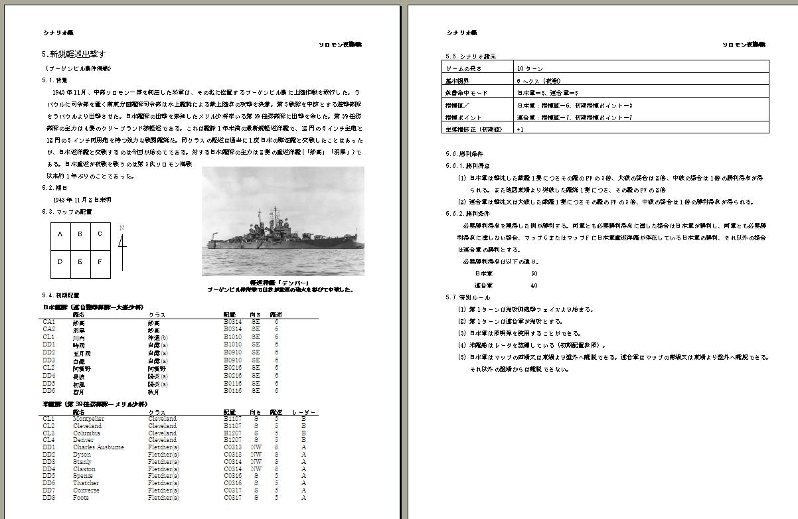The height and width of the screenshot is (519, 798).
Task: Click the ship name Foote at table bottom
Action: click(x=82, y=497)
